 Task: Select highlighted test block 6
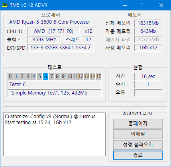[45, 76]
